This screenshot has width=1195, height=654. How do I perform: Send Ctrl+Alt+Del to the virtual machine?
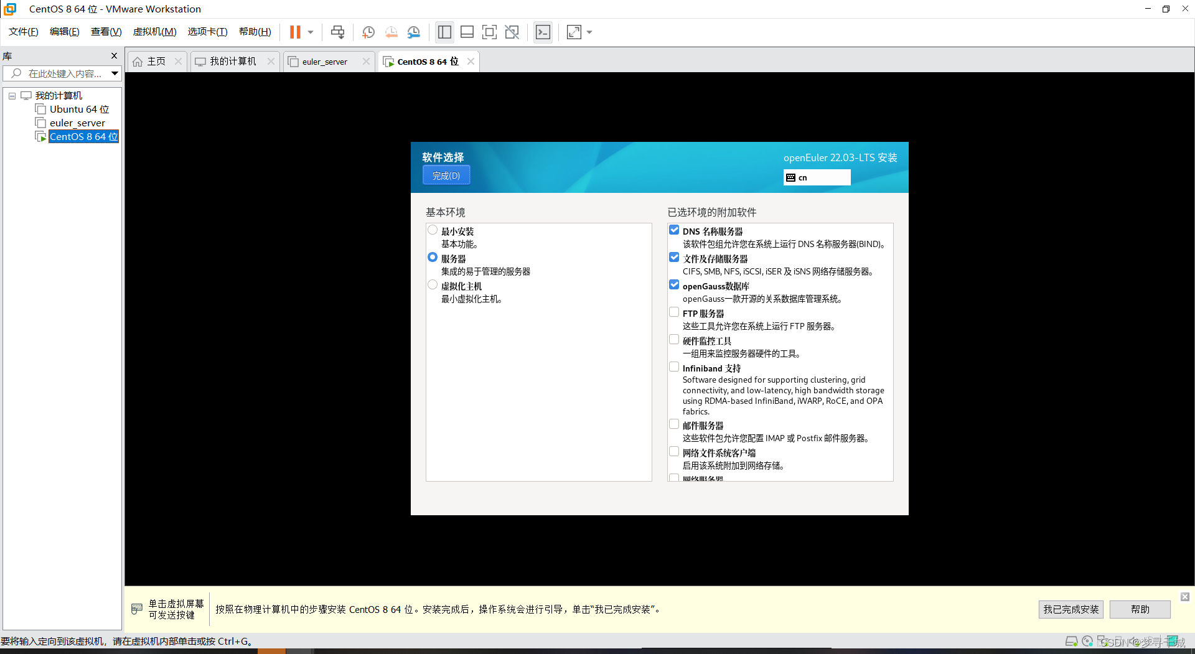(x=337, y=32)
